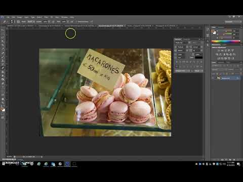Select the Dodge tool
This screenshot has width=243, height=182.
pyautogui.click(x=3, y=79)
